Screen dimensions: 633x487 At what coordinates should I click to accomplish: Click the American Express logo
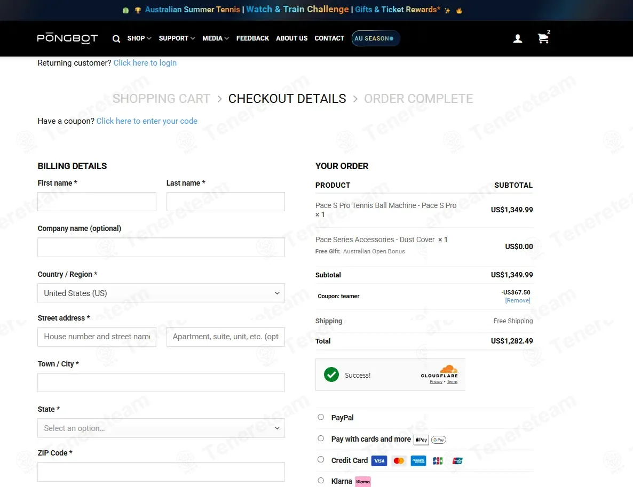click(418, 461)
